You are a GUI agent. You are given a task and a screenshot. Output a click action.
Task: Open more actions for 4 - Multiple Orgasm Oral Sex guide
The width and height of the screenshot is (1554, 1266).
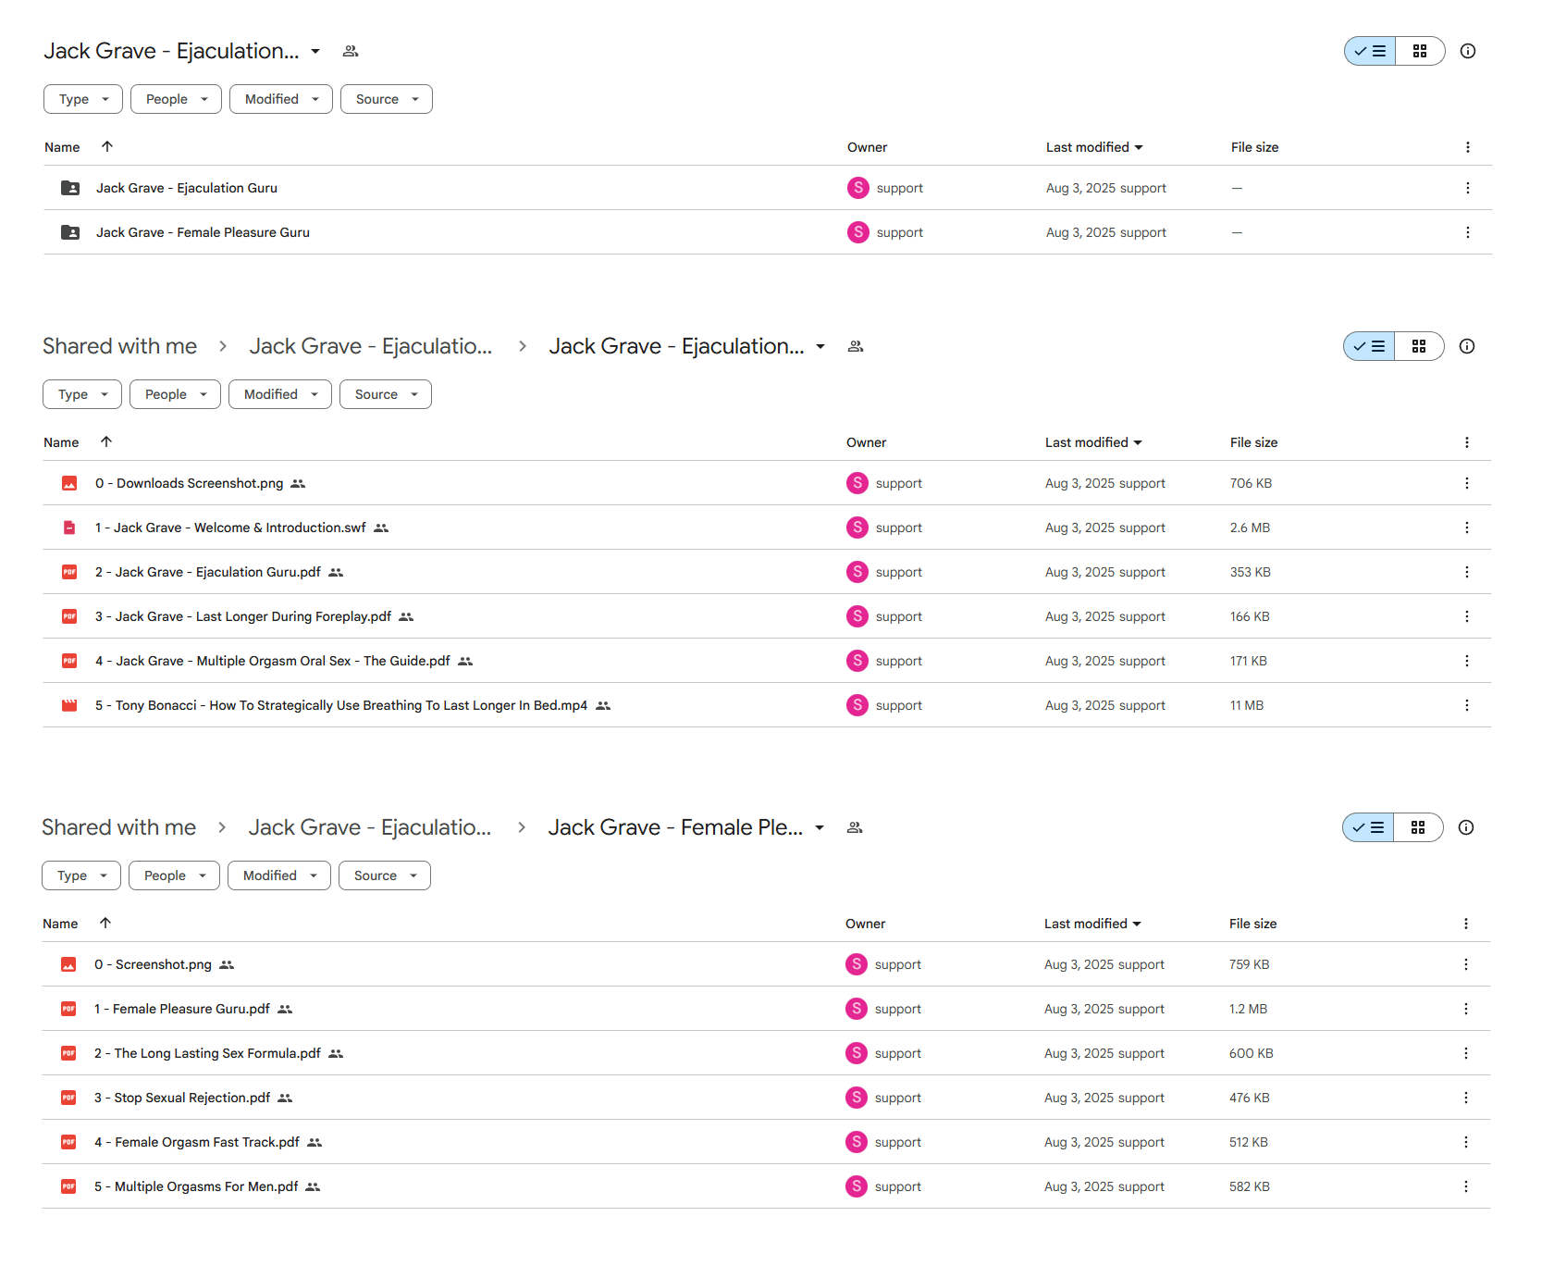point(1466,661)
